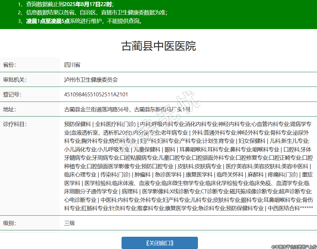Click the bold 凌晨1点至凌晨5点 maintenance text
Viewport: 317px width, 249px height.
point(48,21)
